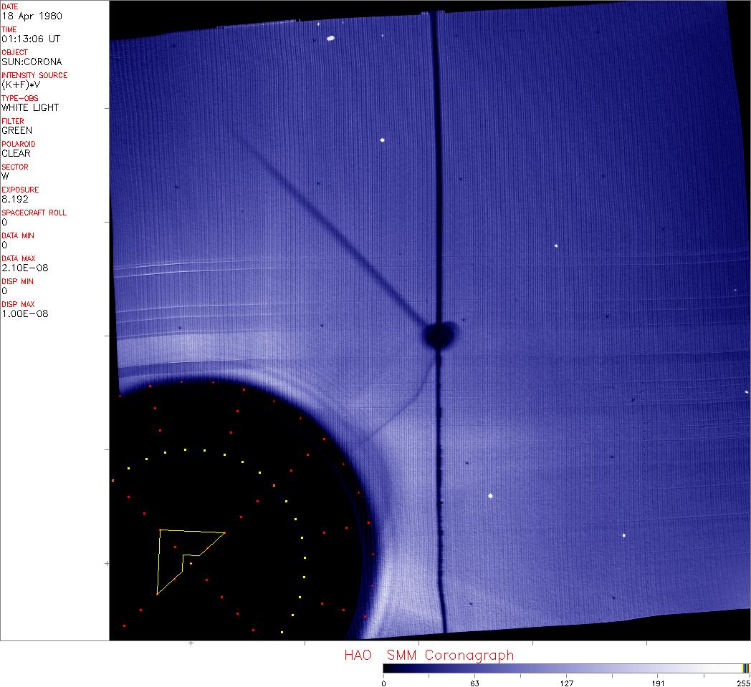The width and height of the screenshot is (751, 687).
Task: Click the colorbar label 63
Action: point(474,683)
